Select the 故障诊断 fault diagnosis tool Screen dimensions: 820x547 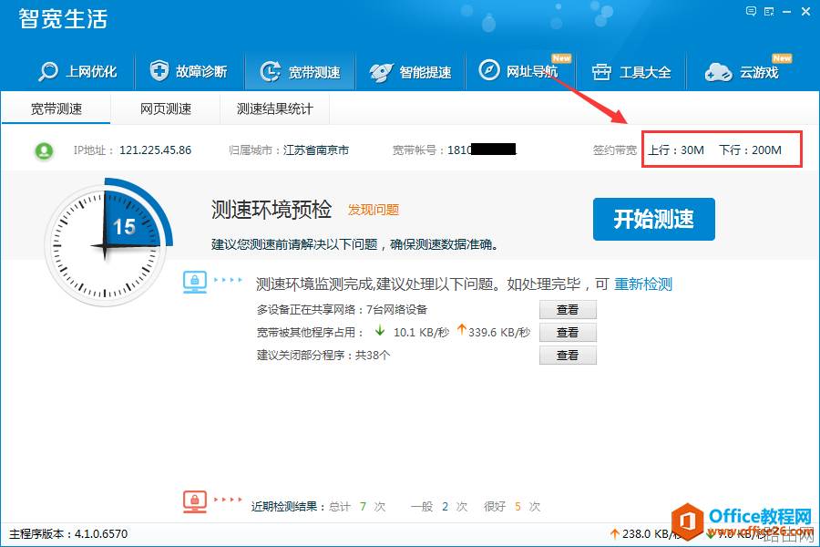pos(190,71)
